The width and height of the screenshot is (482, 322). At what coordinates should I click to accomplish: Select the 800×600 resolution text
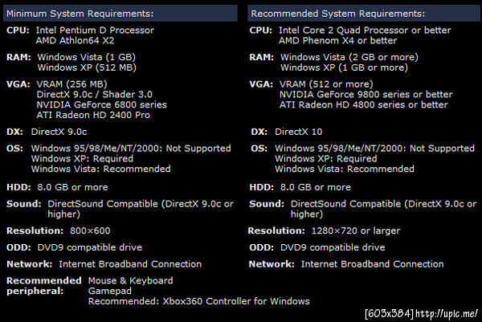coord(90,230)
